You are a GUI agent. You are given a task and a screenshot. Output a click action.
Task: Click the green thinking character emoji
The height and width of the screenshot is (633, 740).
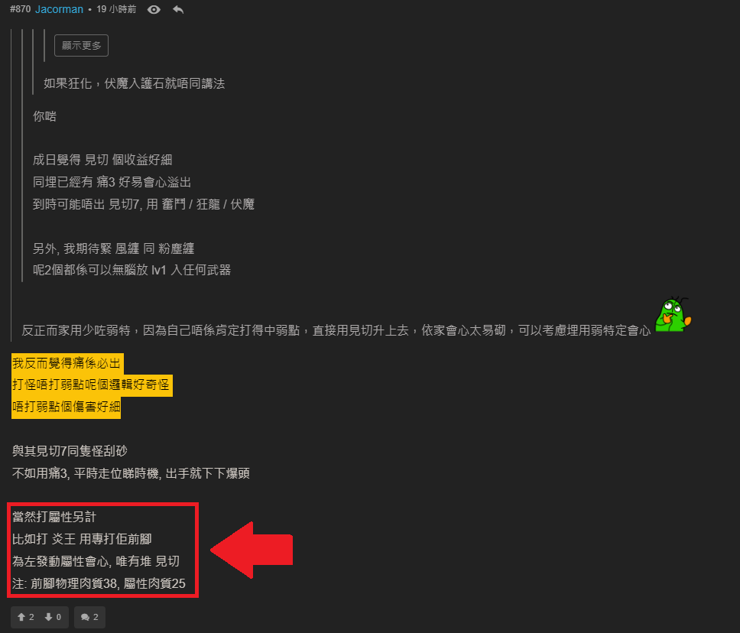(x=673, y=314)
